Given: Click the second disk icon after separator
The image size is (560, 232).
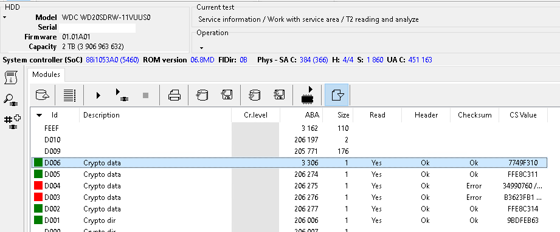Looking at the screenshot, I should coord(254,95).
